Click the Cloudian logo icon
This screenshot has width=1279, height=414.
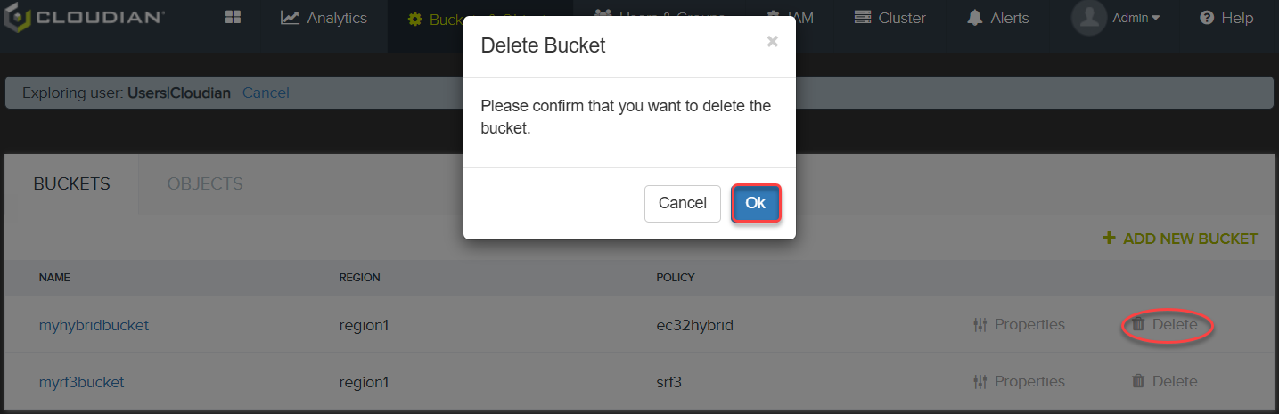click(x=19, y=18)
